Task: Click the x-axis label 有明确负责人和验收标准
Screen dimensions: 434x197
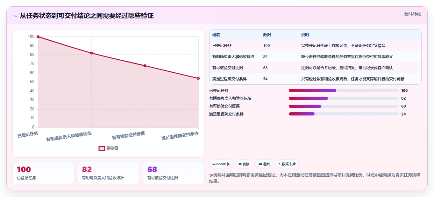Action: tap(69, 136)
